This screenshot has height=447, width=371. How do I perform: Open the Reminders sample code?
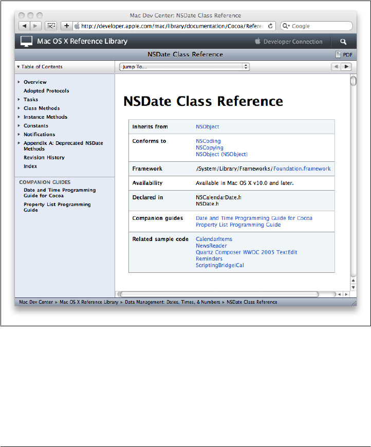[209, 258]
